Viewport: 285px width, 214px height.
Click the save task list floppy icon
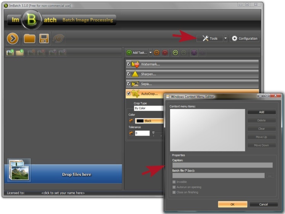pos(44,39)
